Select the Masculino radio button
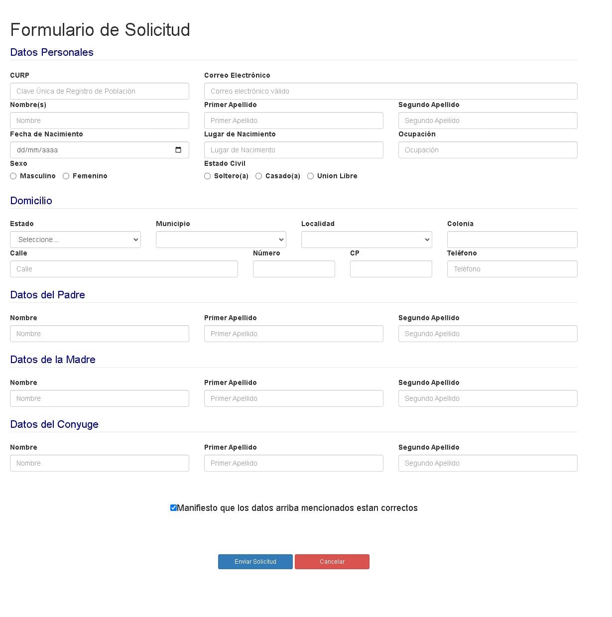 click(13, 176)
